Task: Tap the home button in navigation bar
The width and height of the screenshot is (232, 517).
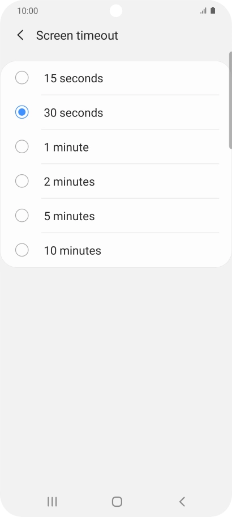Action: click(x=117, y=502)
